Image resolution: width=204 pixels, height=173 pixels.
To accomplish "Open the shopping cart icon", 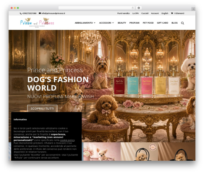I will 172,13.
